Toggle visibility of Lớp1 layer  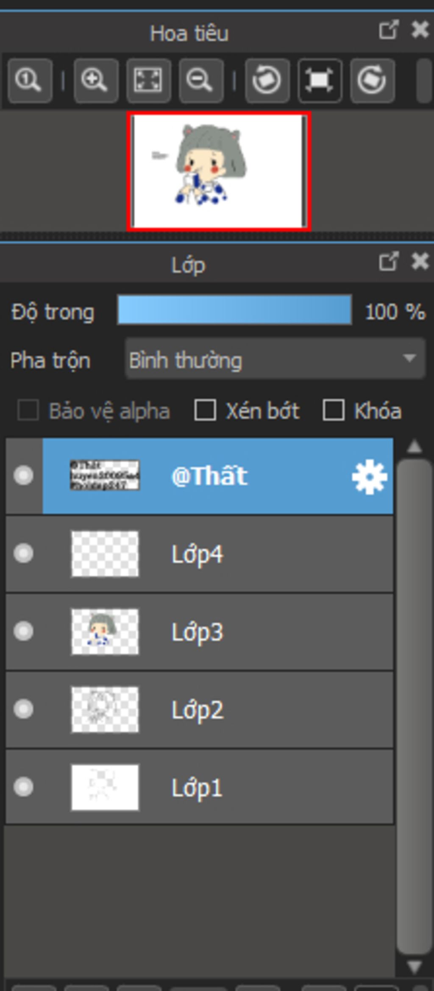pyautogui.click(x=23, y=787)
